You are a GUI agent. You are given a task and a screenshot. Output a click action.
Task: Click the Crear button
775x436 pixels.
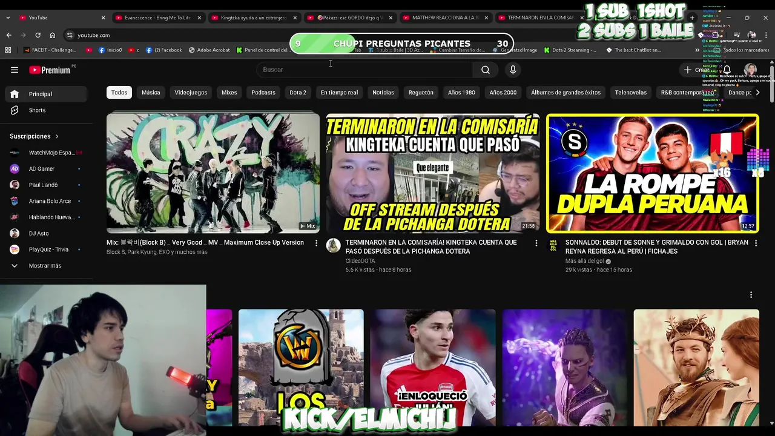[x=697, y=70]
